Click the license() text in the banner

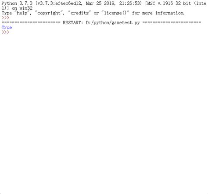click(115, 13)
